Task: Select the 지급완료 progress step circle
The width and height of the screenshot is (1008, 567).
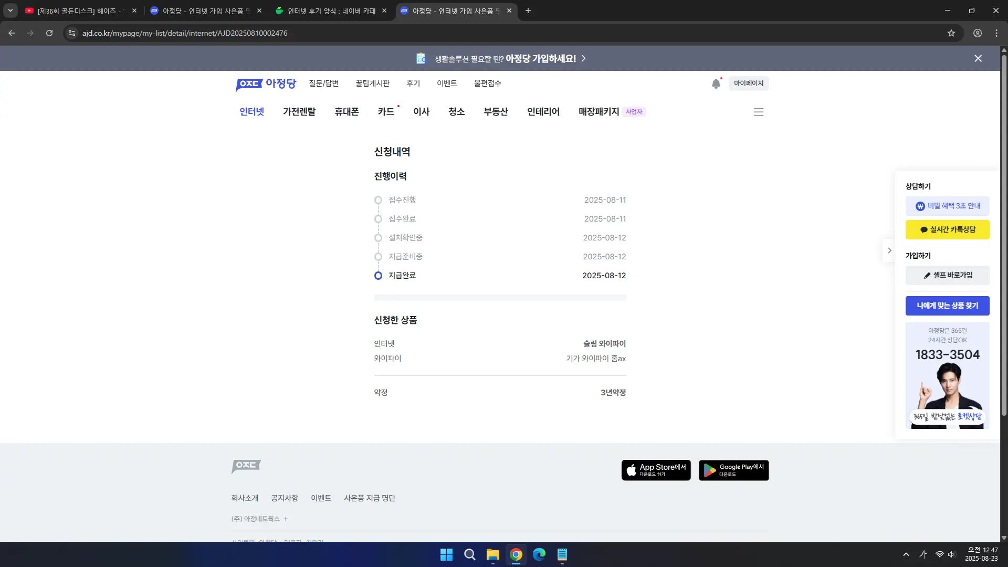Action: tap(378, 276)
